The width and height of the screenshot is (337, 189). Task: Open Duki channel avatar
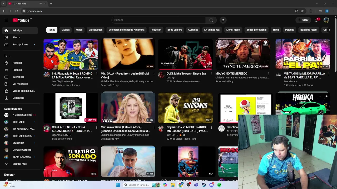coord(161,75)
